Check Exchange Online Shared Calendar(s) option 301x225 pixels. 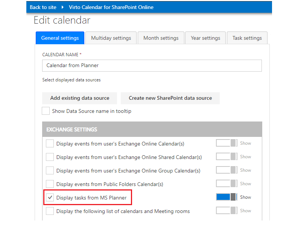pos(50,157)
